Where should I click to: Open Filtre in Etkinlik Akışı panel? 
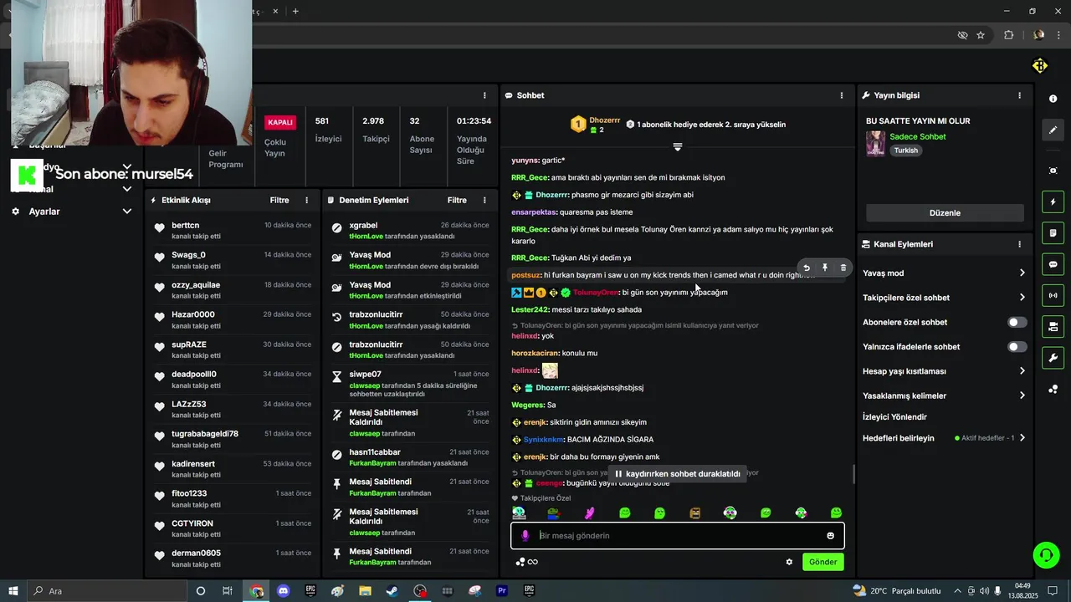pos(279,200)
